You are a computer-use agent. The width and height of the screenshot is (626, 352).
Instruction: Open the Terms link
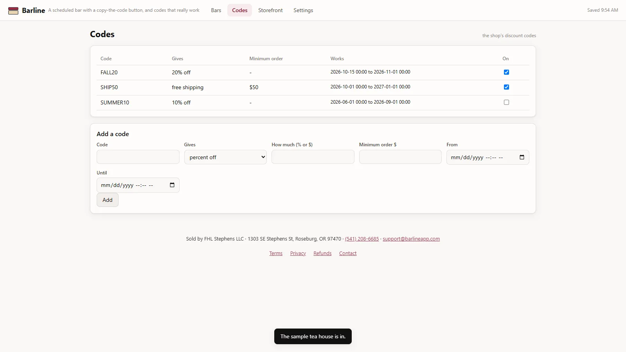[x=276, y=253]
